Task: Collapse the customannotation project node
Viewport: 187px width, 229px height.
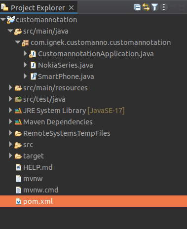Action: [x=3, y=19]
